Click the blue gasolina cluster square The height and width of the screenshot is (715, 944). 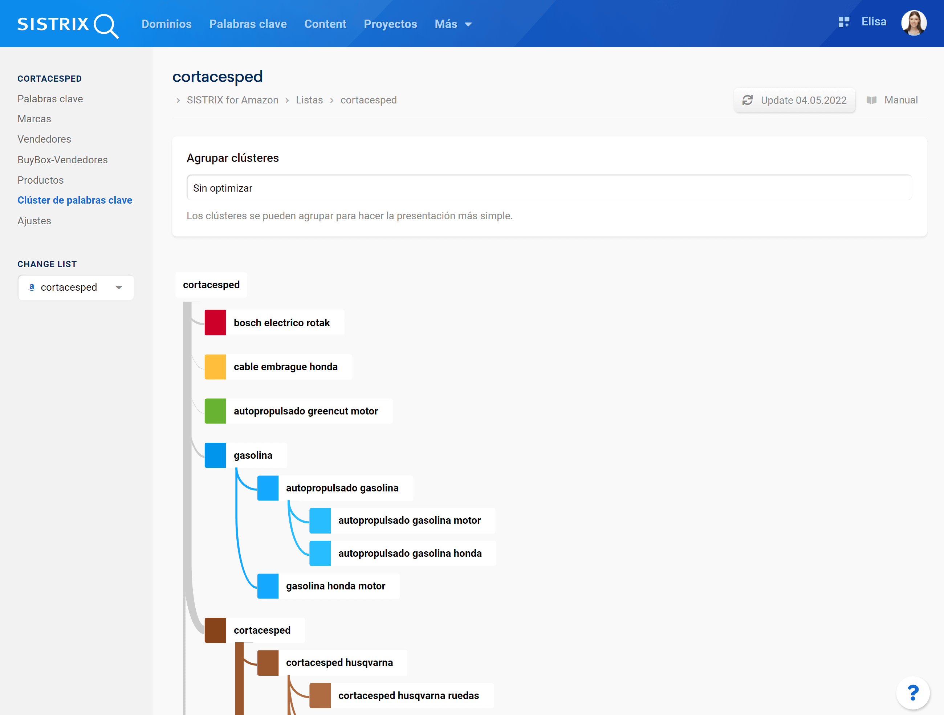click(215, 455)
